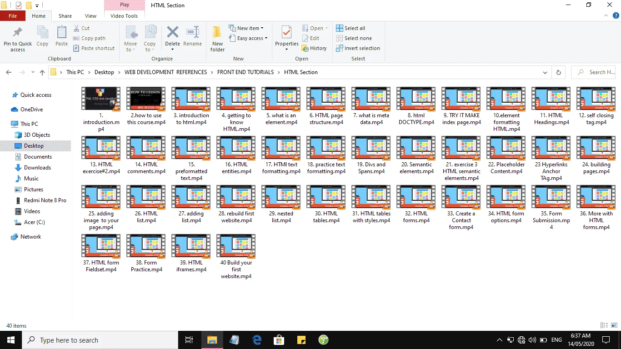The image size is (621, 349).
Task: Open the New item dropdown
Action: 246,28
